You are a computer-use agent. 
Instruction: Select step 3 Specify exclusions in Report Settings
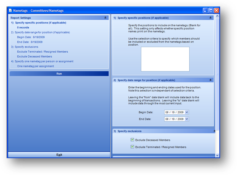[25, 47]
